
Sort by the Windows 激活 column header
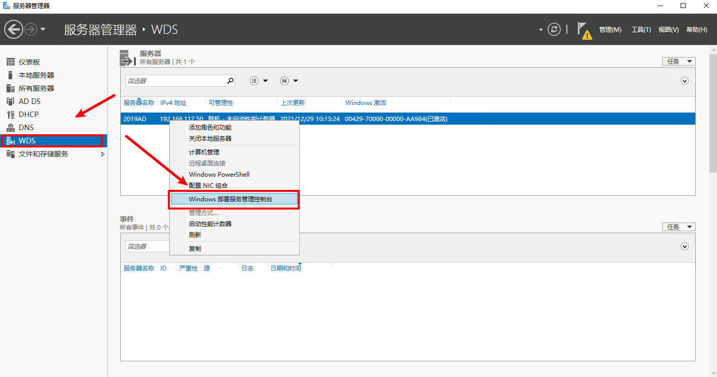[x=365, y=103]
